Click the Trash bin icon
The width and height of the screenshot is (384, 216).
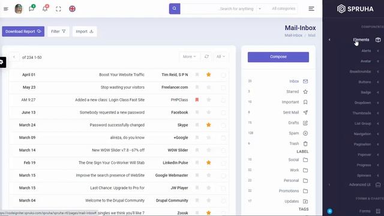coord(305,143)
